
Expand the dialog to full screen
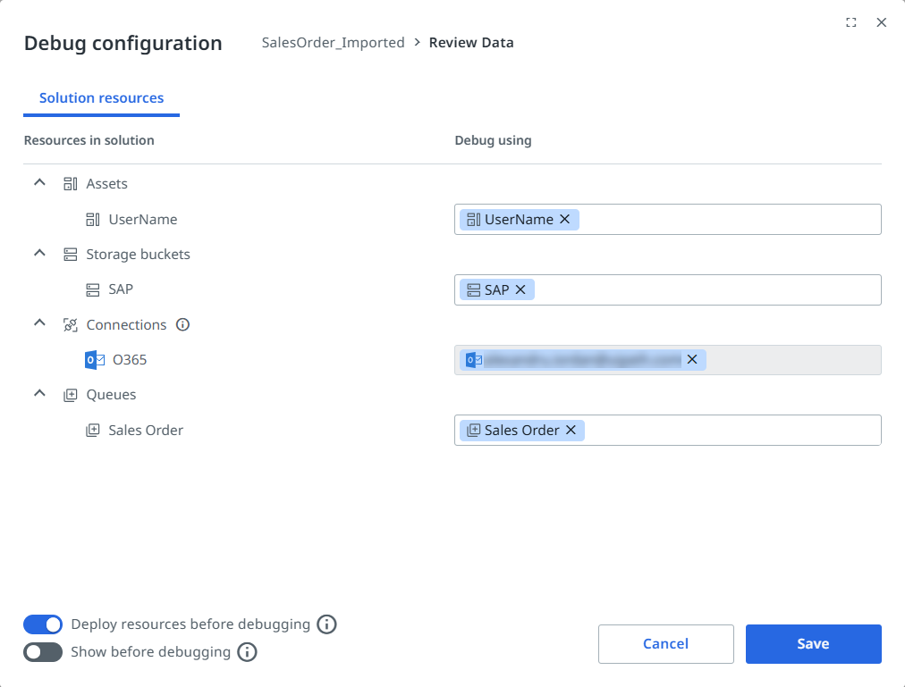coord(851,23)
